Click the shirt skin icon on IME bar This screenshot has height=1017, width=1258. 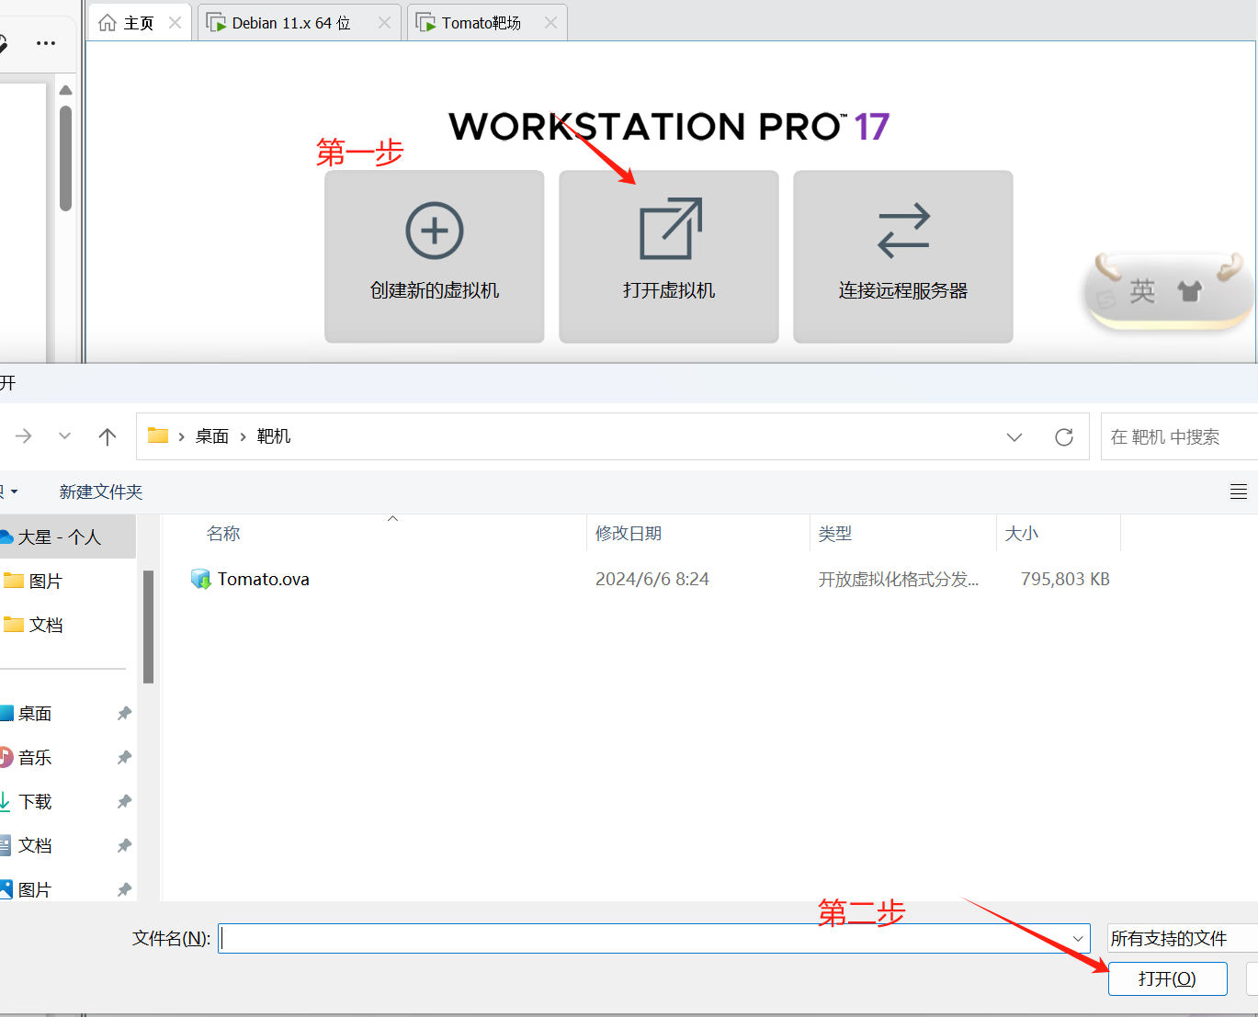click(1190, 291)
